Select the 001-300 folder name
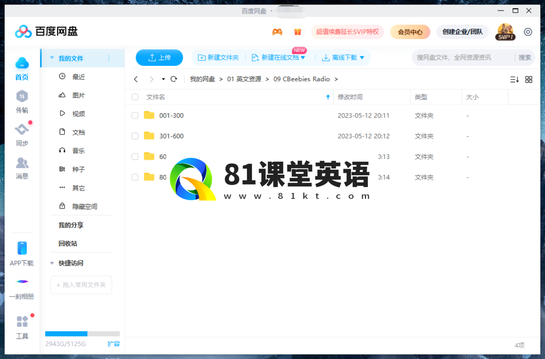The image size is (545, 359). point(172,116)
